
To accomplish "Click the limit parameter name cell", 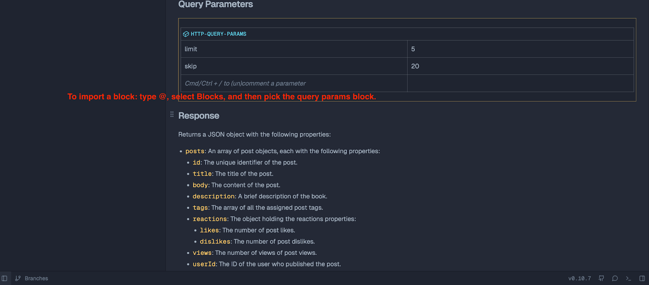I will [x=293, y=49].
